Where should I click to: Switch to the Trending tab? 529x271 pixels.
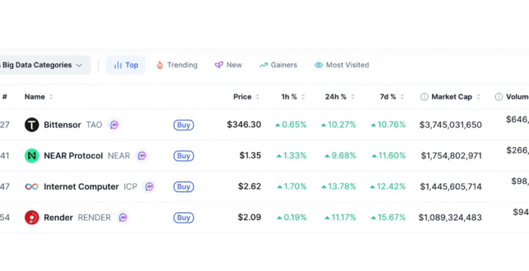click(177, 65)
